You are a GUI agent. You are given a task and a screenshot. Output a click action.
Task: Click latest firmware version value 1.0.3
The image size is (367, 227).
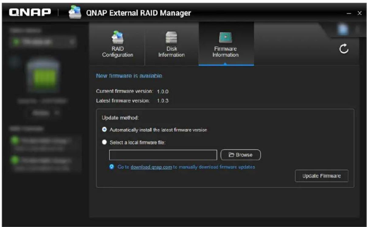pos(163,101)
